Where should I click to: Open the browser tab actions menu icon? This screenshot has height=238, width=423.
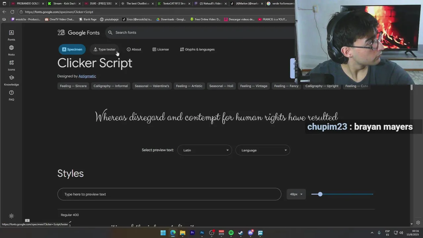coord(4,4)
